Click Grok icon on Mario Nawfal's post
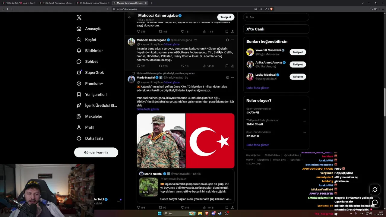Viewport: 386px width, 217px height. click(227, 77)
